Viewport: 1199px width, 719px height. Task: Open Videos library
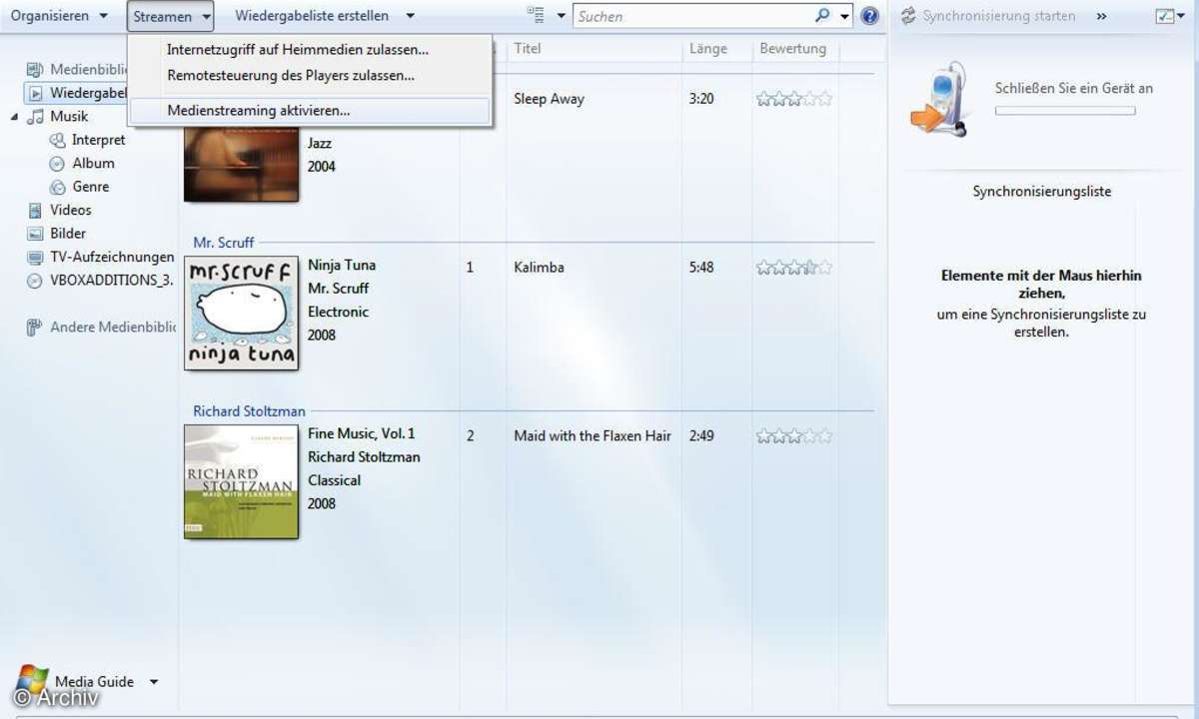coord(71,210)
